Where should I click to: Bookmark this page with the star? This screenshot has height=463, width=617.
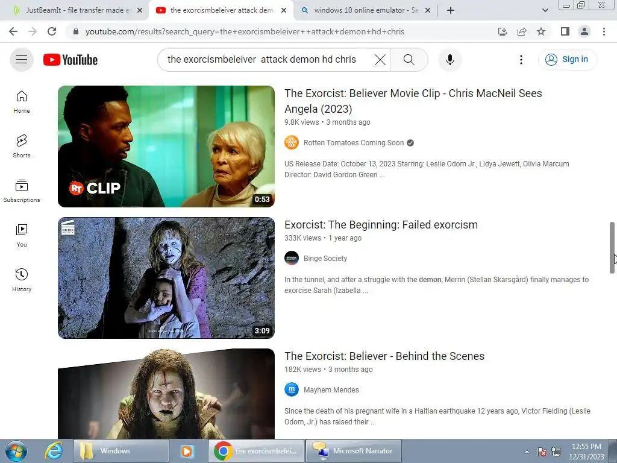[541, 31]
